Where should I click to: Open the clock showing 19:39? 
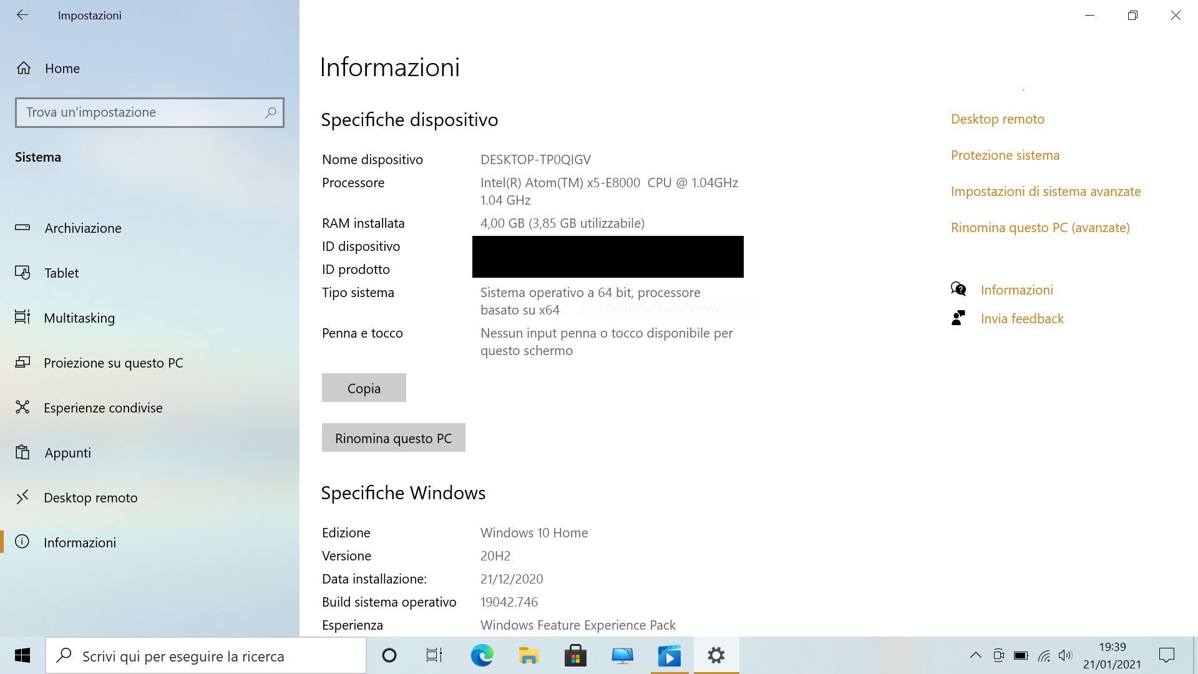(x=1113, y=655)
